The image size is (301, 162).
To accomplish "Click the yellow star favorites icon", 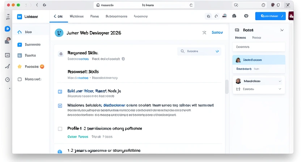I will click(20, 67).
